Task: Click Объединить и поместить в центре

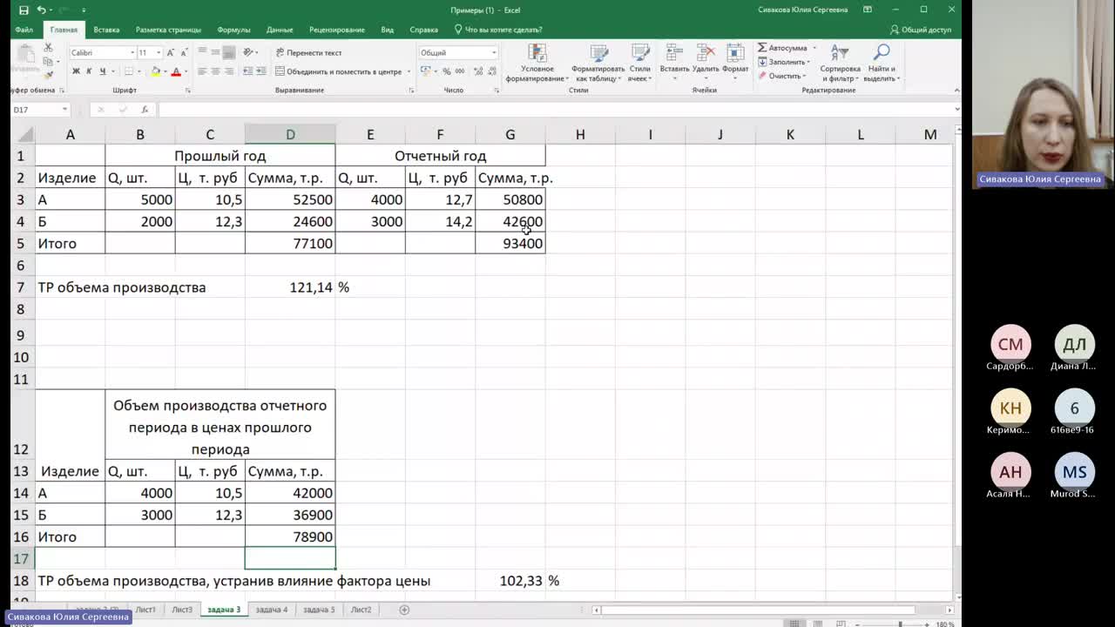Action: click(x=338, y=71)
